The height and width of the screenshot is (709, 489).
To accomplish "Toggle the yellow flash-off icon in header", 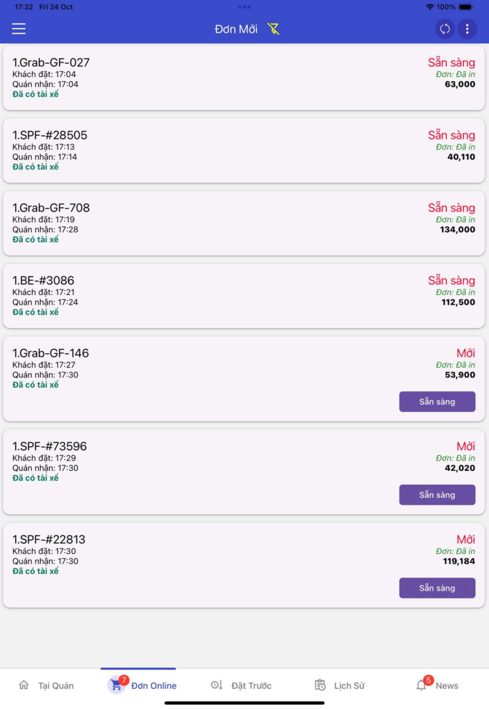I will 274,28.
